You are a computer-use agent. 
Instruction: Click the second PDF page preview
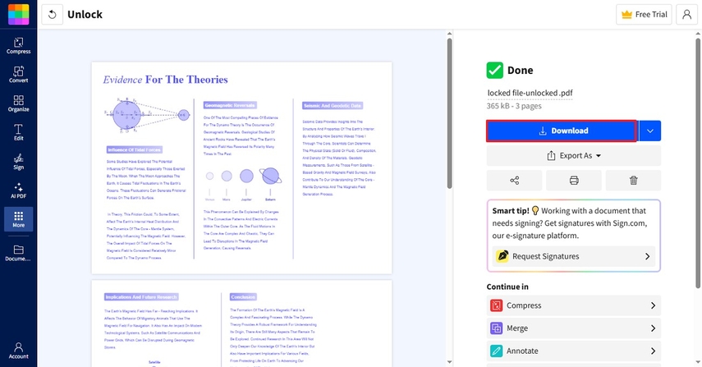click(241, 323)
